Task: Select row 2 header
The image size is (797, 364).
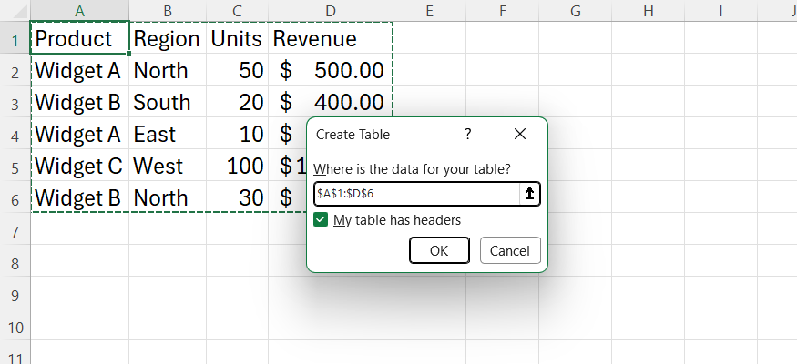Action: pyautogui.click(x=15, y=71)
